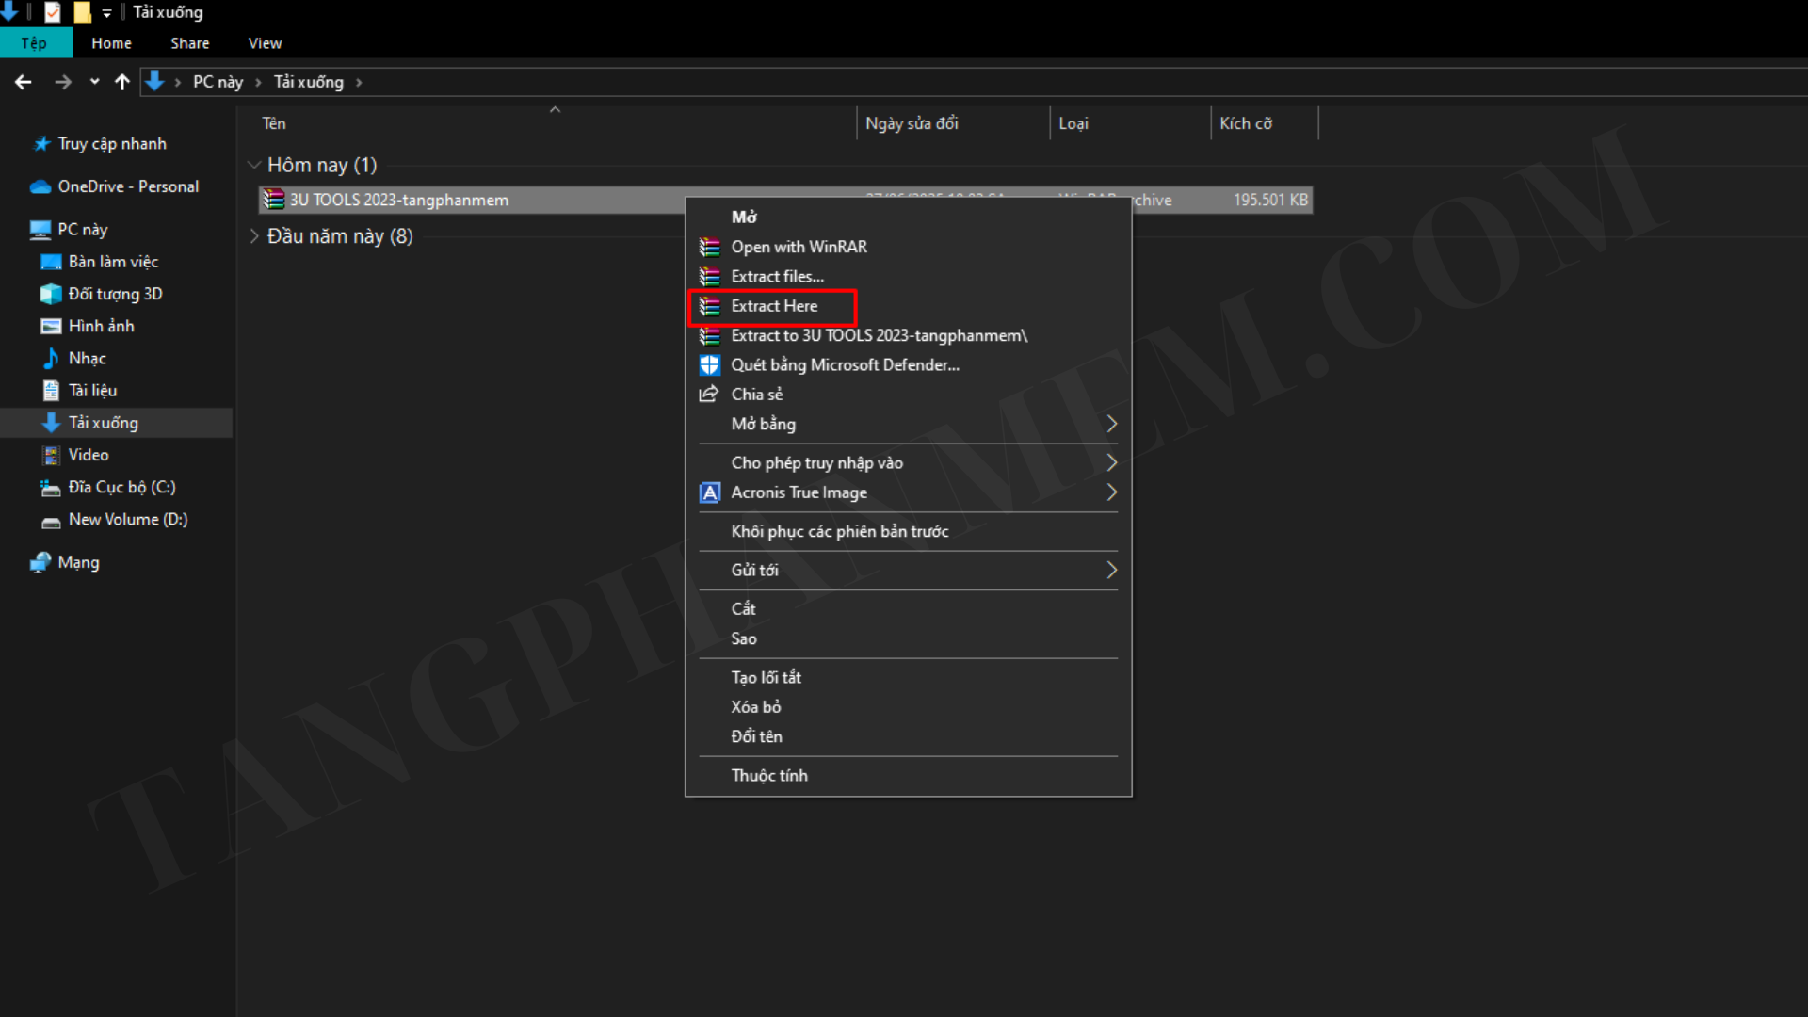1808x1017 pixels.
Task: Click the Nhạc music note icon
Action: (51, 358)
